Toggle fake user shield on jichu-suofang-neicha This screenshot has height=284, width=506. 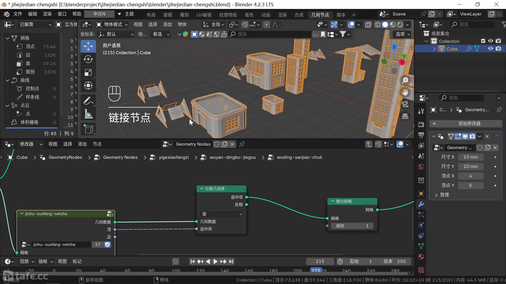tap(107, 245)
